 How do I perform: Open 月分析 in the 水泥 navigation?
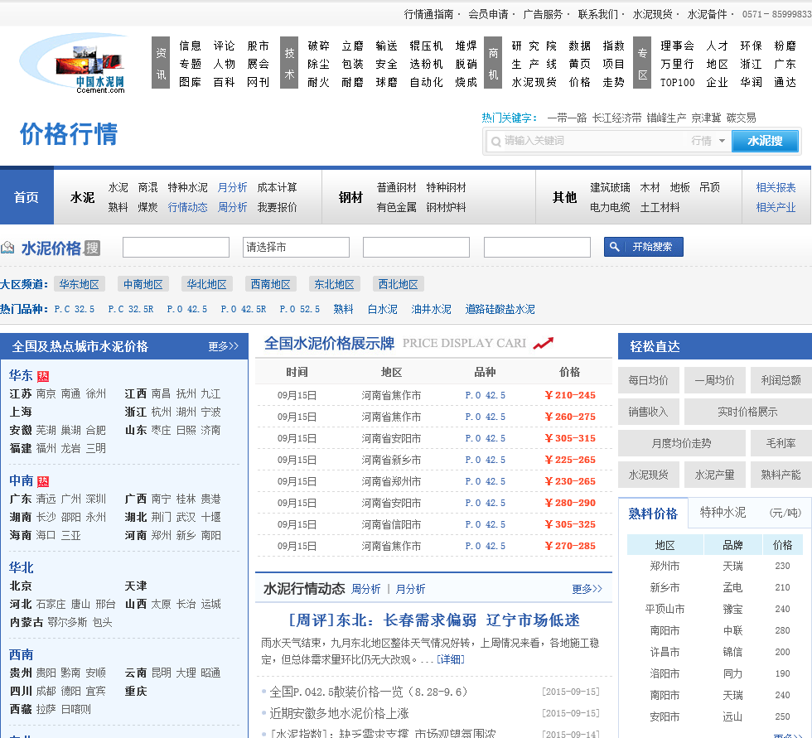pos(232,187)
